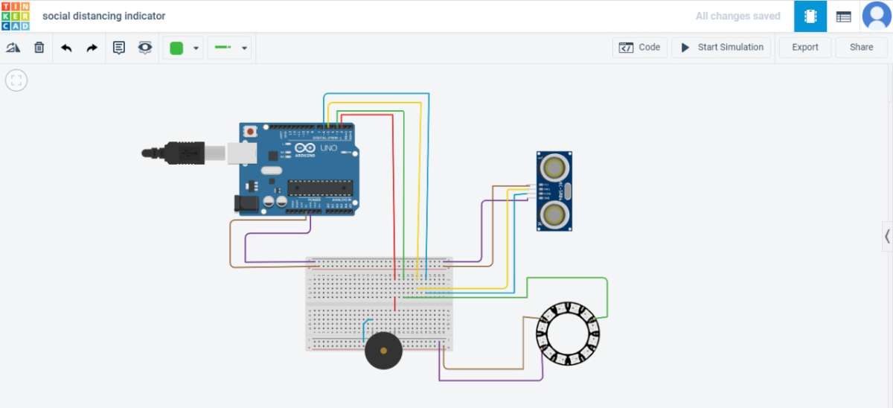
Task: Delete the selected component with the trash icon
Action: click(x=39, y=48)
